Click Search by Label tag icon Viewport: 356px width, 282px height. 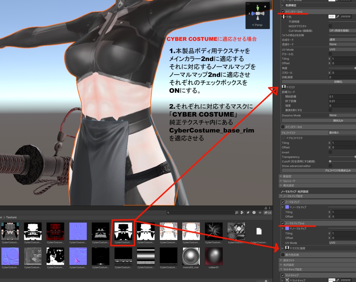[248, 213]
